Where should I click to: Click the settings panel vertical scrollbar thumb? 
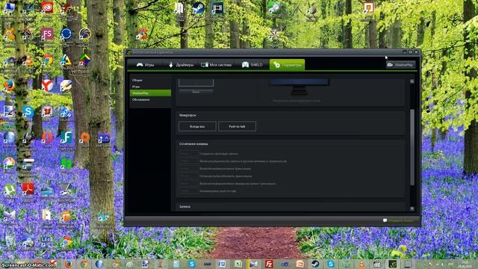coord(412,147)
